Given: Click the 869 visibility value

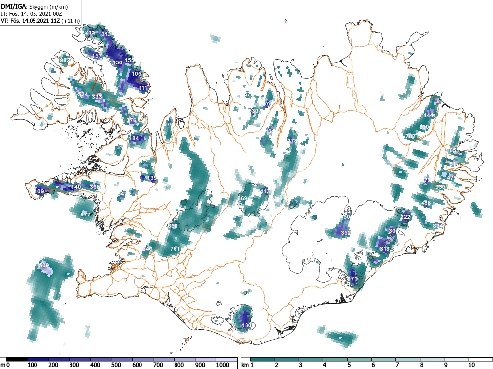Looking at the screenshot, I should coord(242,198).
